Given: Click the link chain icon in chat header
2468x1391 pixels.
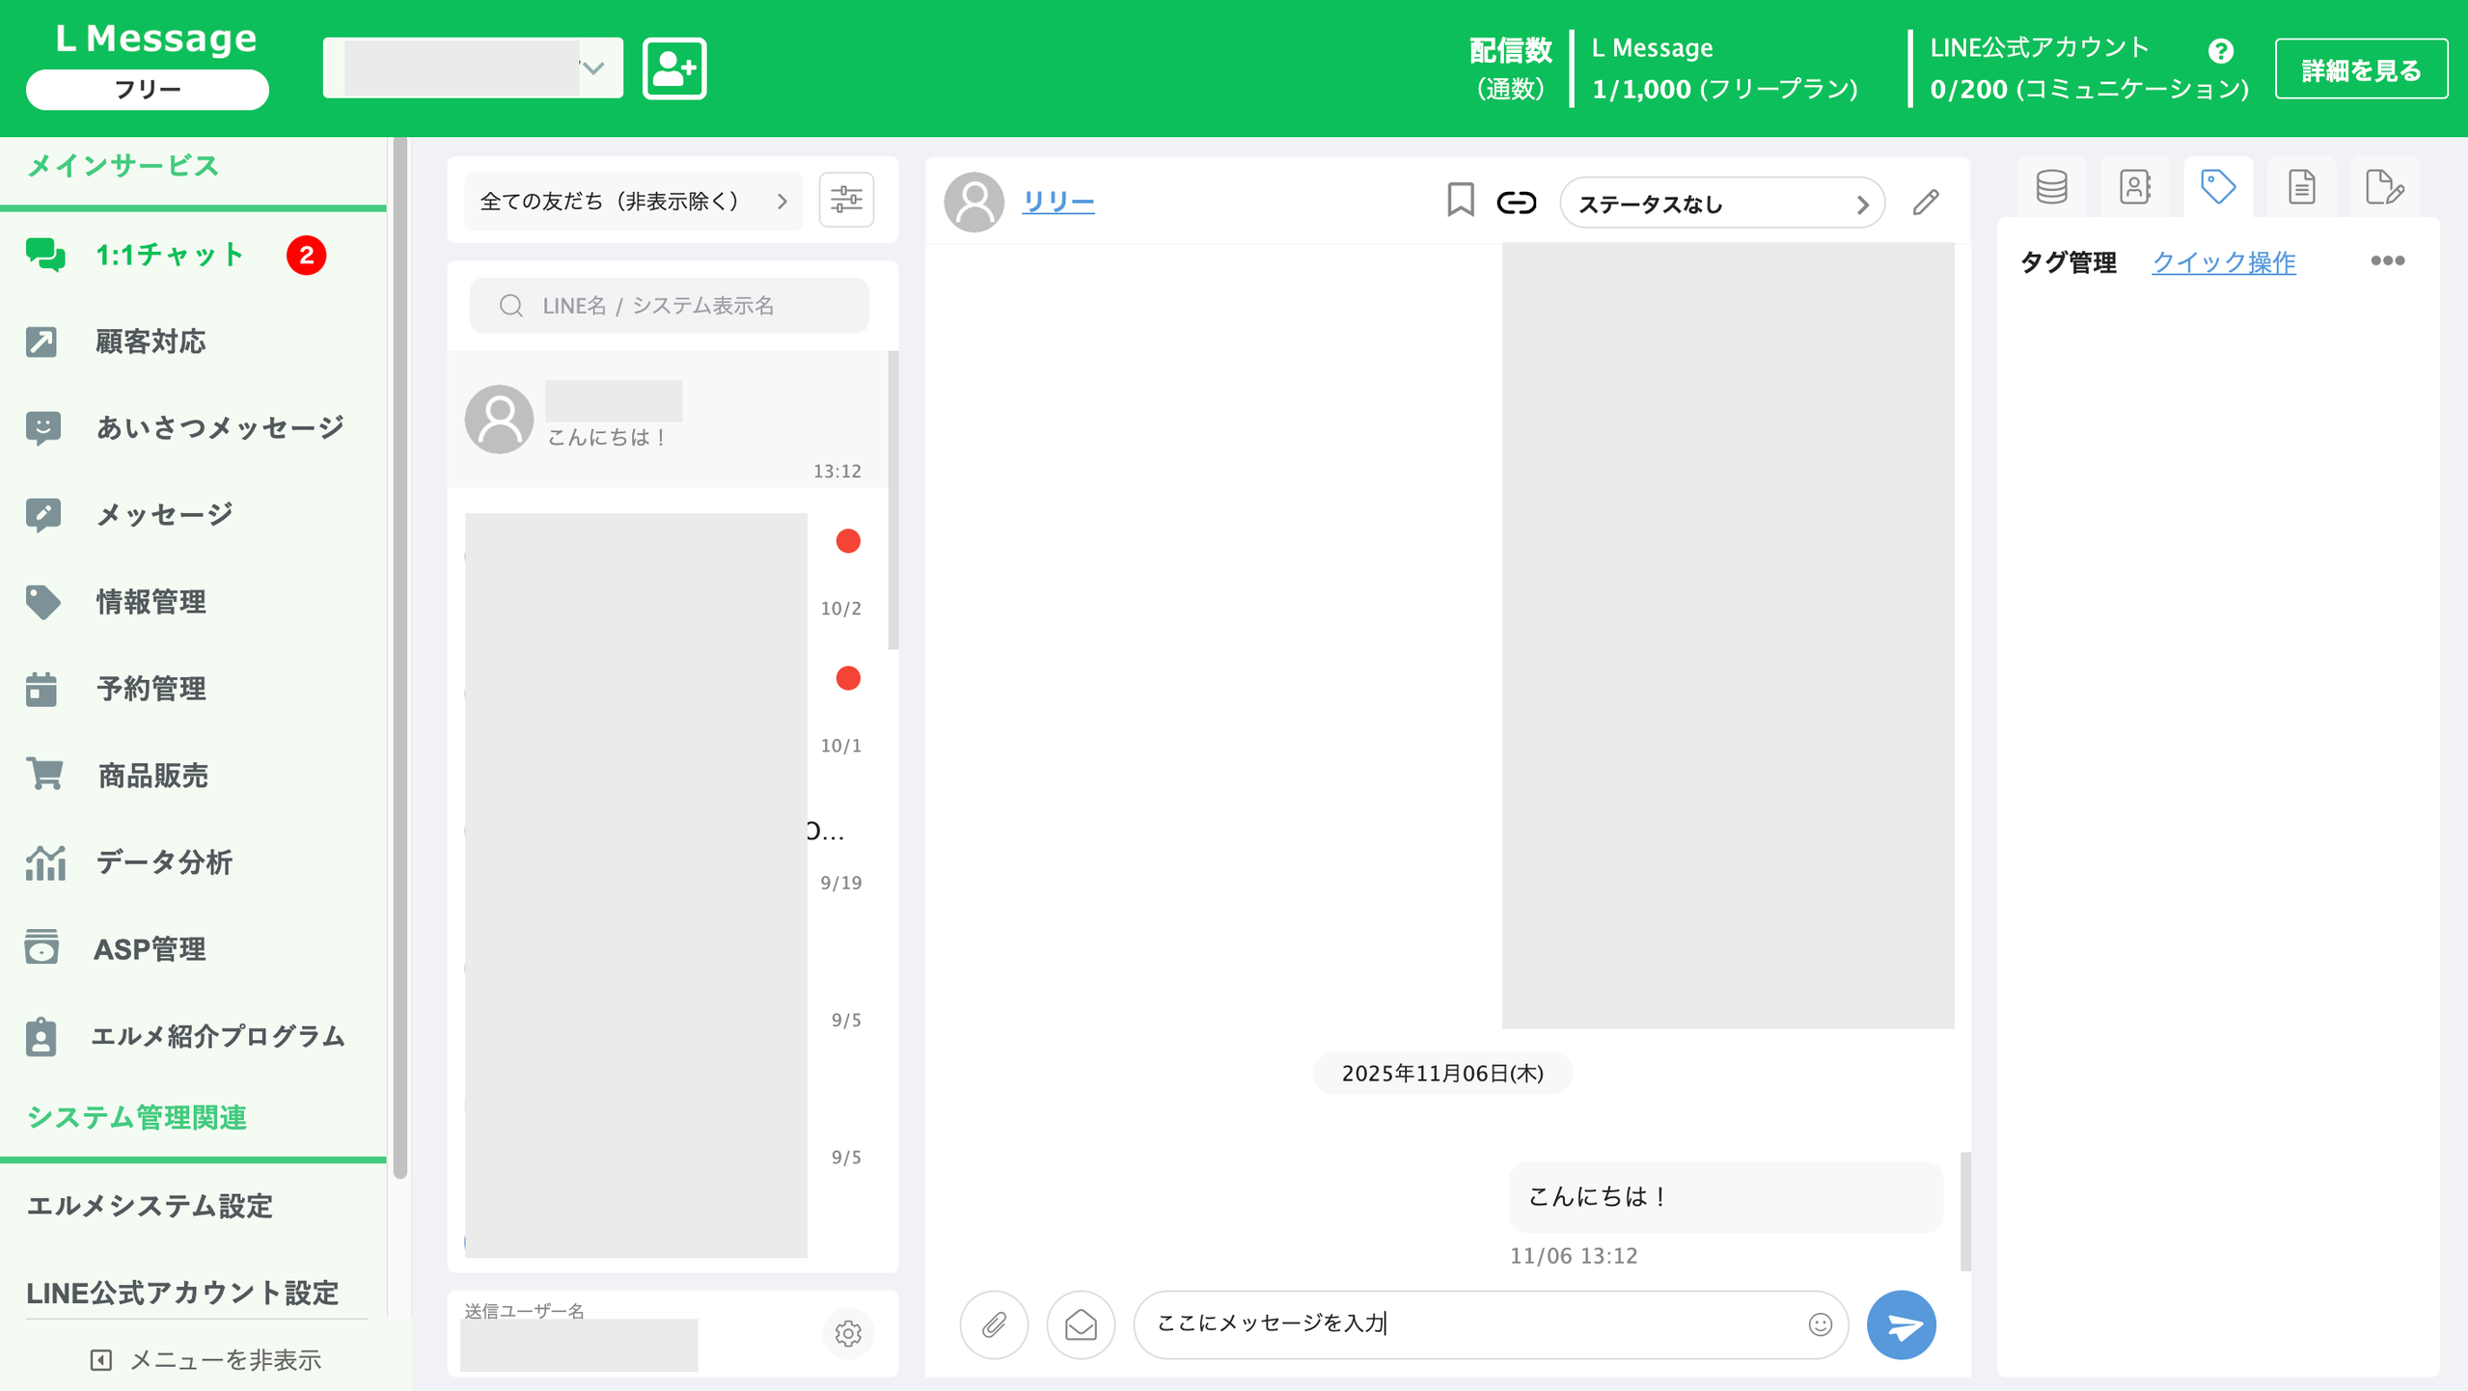Looking at the screenshot, I should tap(1516, 203).
